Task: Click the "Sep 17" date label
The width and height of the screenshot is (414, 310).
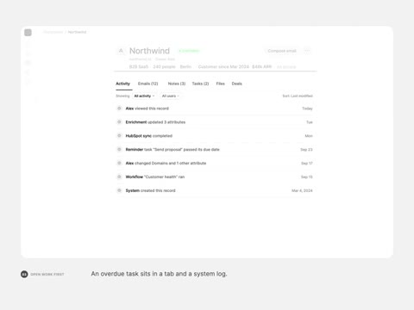Action: tap(307, 164)
